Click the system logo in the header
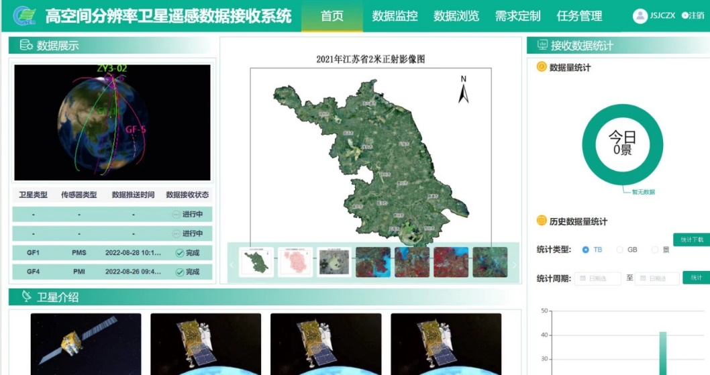Viewport: 710px width, 375px height. [x=25, y=15]
